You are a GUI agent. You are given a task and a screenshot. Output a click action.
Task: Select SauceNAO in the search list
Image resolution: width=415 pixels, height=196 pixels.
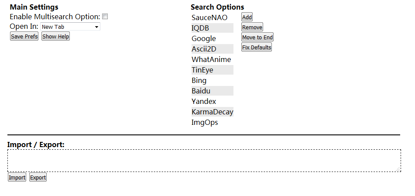coord(209,17)
